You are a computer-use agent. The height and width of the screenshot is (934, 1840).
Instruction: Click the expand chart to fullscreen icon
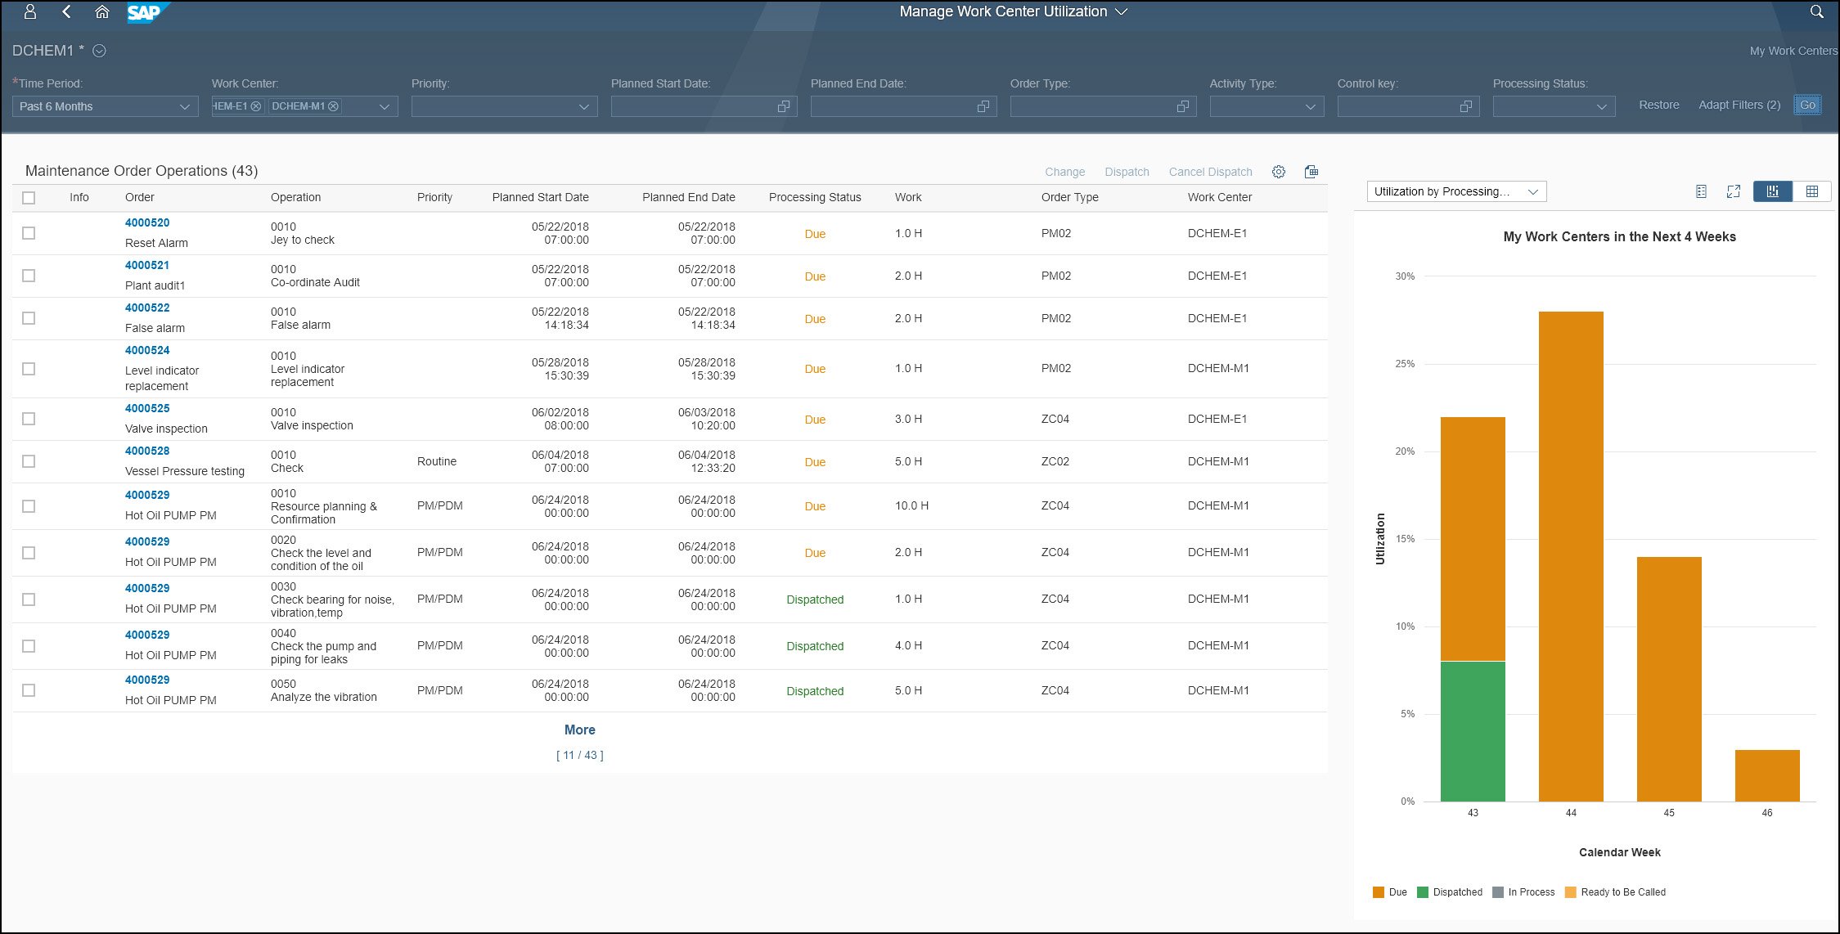click(1735, 192)
